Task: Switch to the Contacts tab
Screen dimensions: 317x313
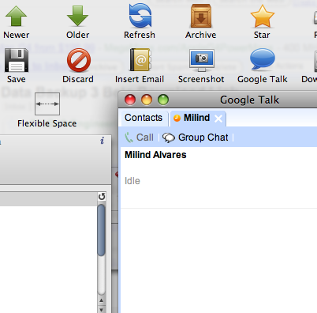Action: click(x=144, y=118)
